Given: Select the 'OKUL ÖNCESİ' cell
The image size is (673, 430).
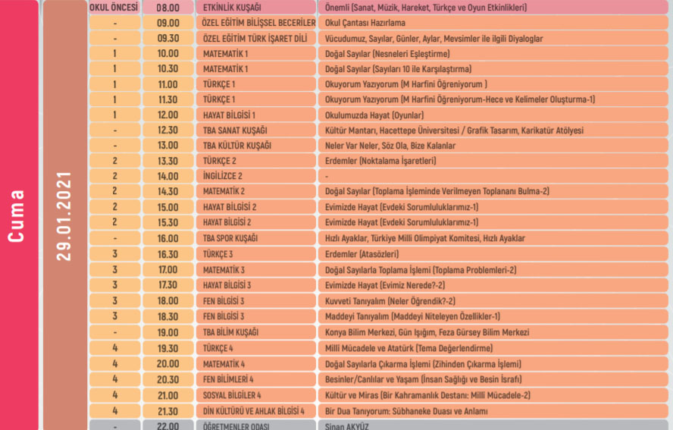Looking at the screenshot, I should (114, 8).
